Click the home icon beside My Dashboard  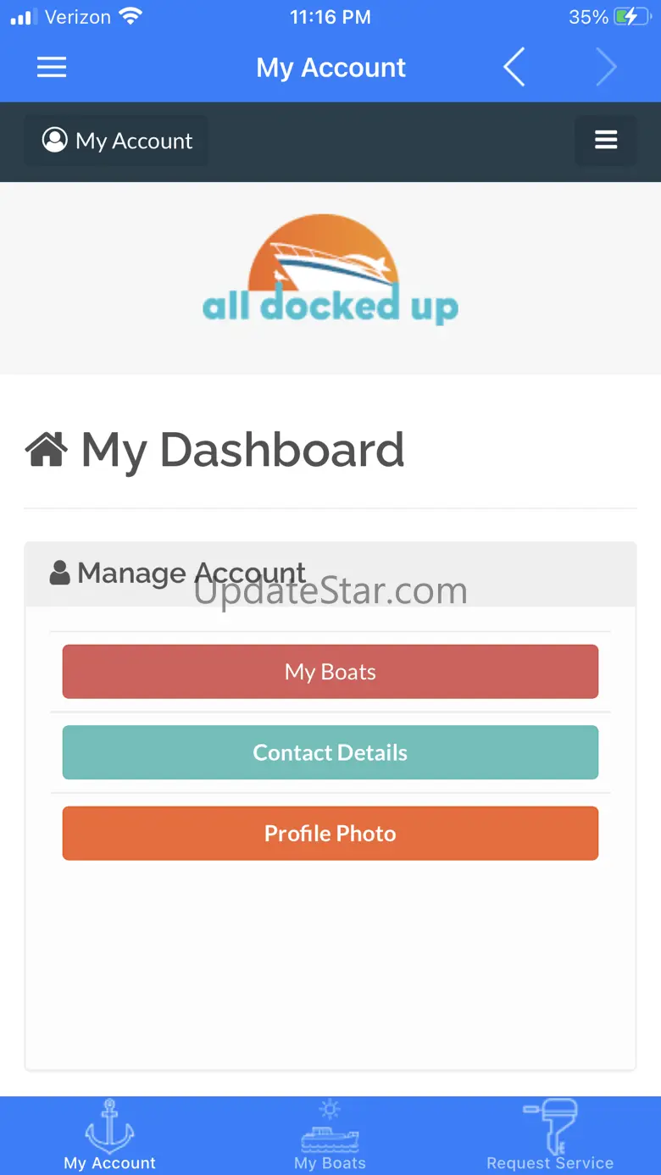tap(47, 450)
